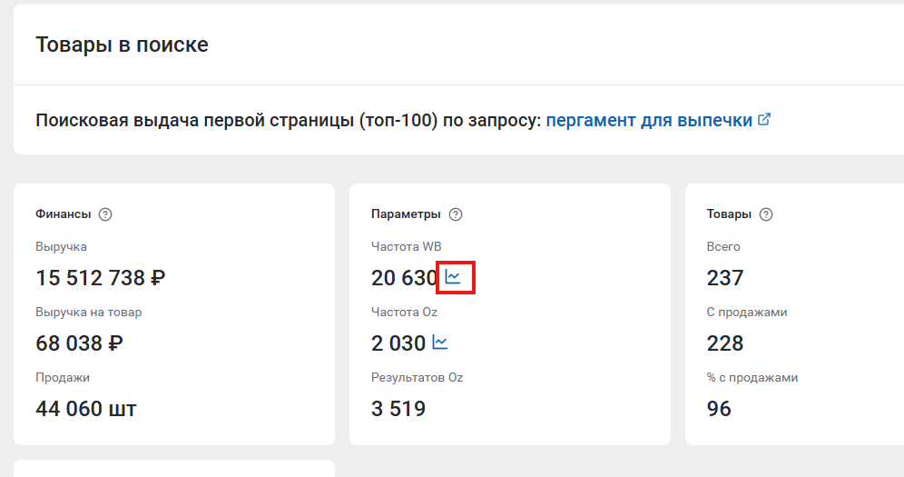
Task: Click the Oz frequency value 2 030
Action: pyautogui.click(x=398, y=343)
